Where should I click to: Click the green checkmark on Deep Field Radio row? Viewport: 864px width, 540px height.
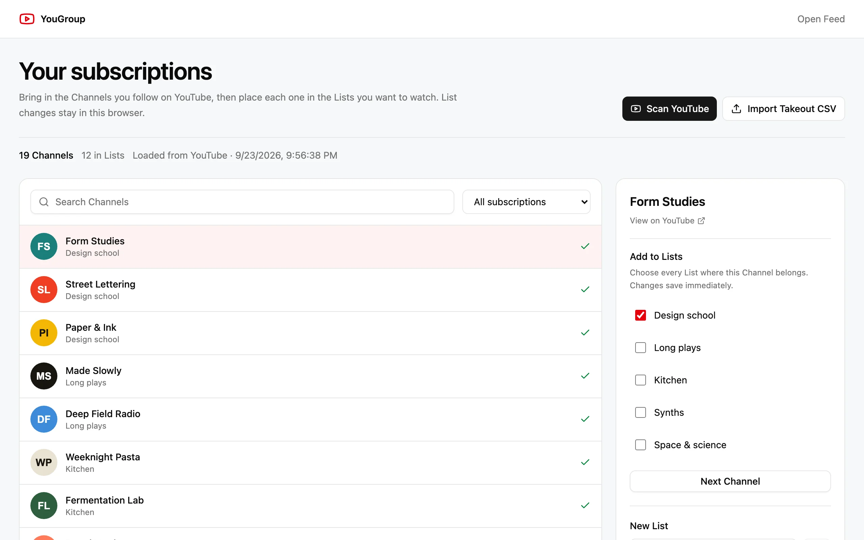pyautogui.click(x=585, y=419)
